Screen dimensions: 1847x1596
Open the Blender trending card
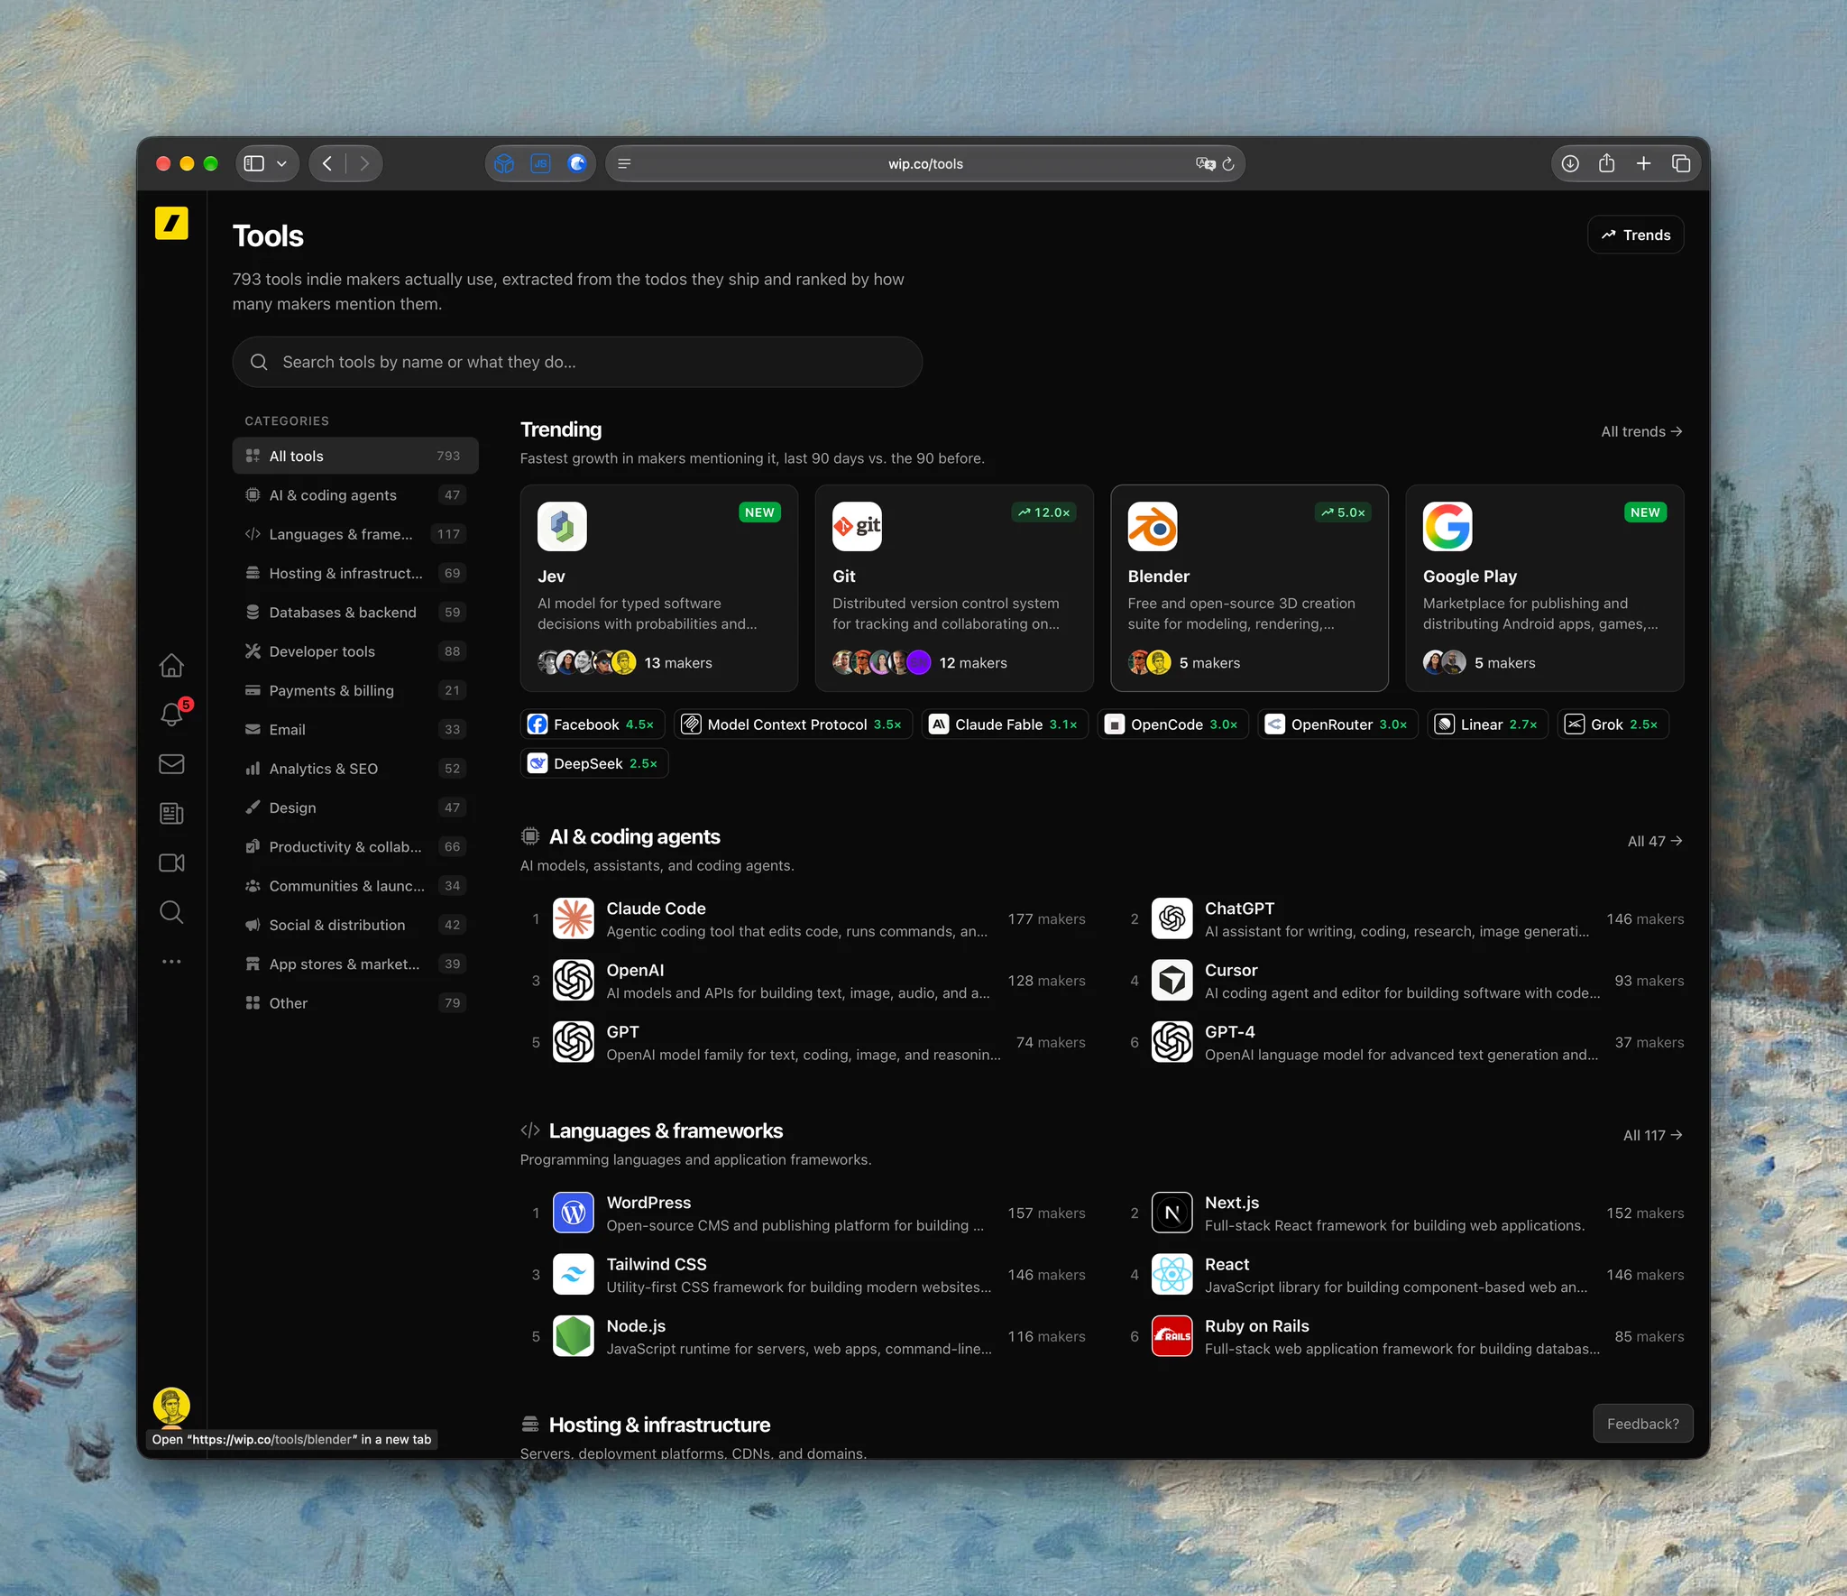1249,588
